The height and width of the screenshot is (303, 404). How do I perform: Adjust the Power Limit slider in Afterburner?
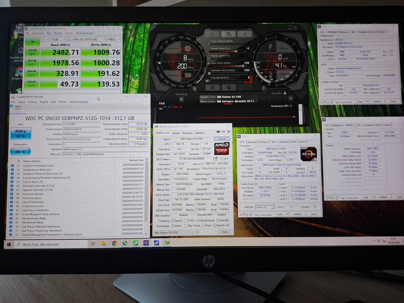(x=229, y=51)
